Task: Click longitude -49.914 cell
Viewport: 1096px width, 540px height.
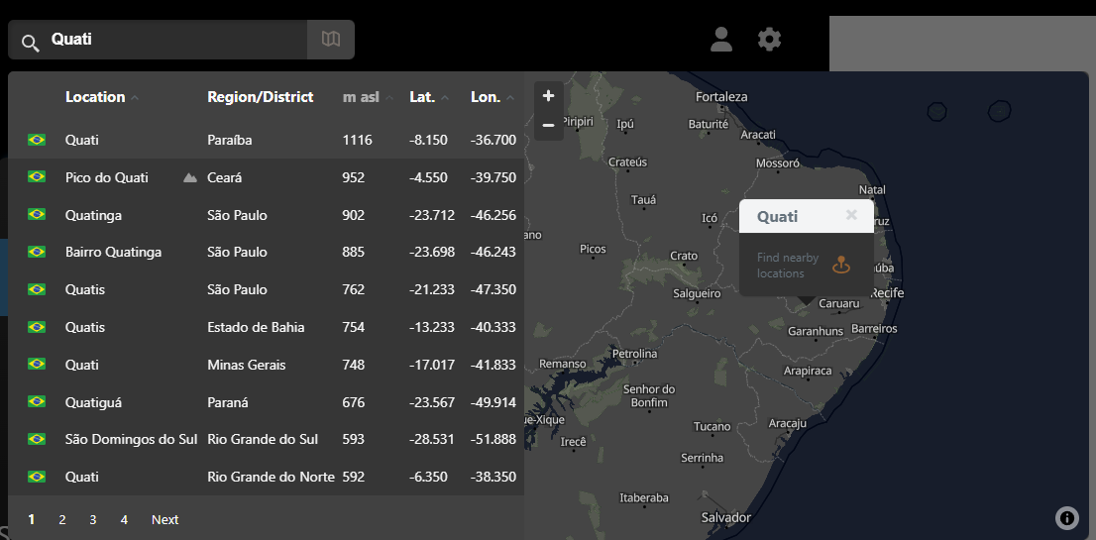Action: [493, 403]
